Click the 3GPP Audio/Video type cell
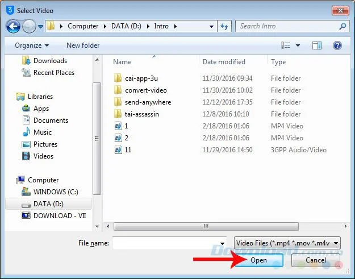Image resolution: width=355 pixels, height=279 pixels. [299, 149]
